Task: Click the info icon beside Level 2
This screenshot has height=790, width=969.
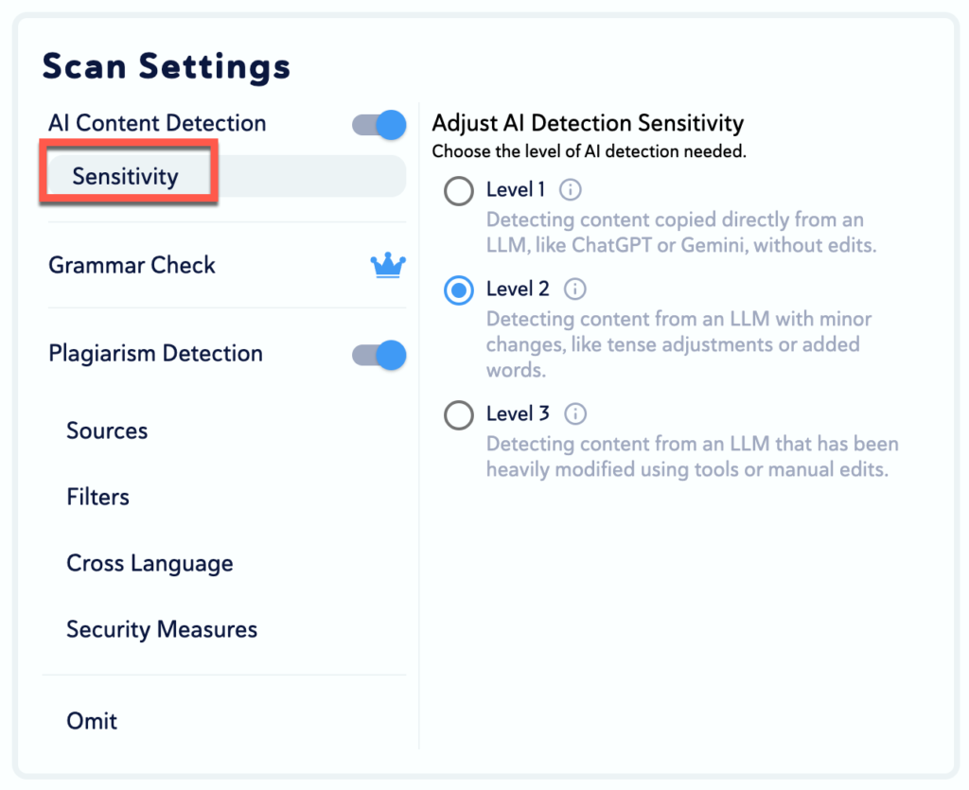Action: coord(575,290)
